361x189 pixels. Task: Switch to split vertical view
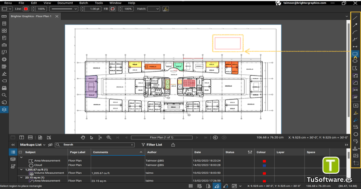22,138
